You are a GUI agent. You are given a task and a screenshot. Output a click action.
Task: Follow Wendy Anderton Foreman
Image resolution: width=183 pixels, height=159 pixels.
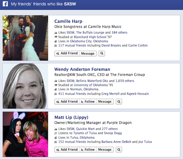point(88,102)
